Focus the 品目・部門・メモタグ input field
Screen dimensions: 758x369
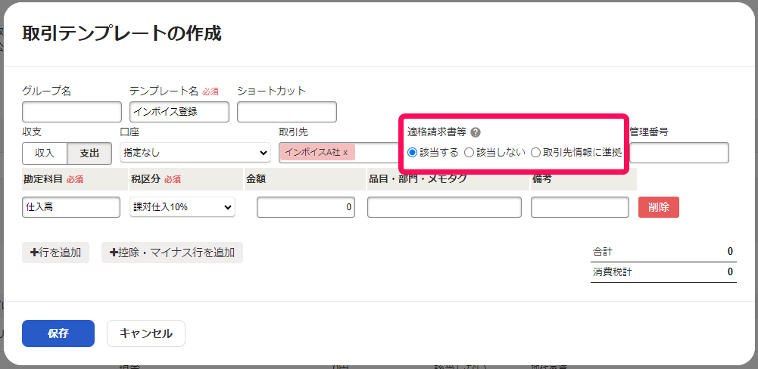point(445,207)
